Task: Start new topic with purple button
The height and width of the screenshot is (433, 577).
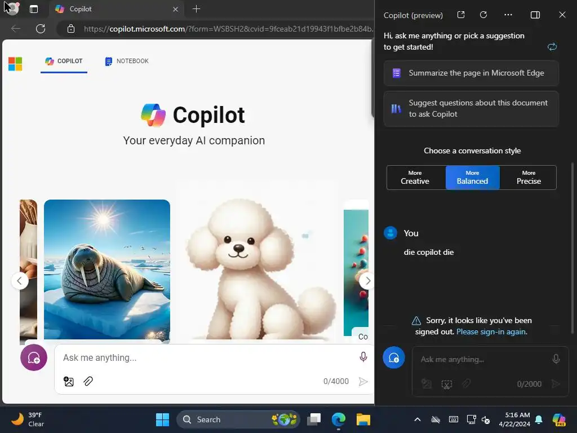Action: click(x=34, y=357)
